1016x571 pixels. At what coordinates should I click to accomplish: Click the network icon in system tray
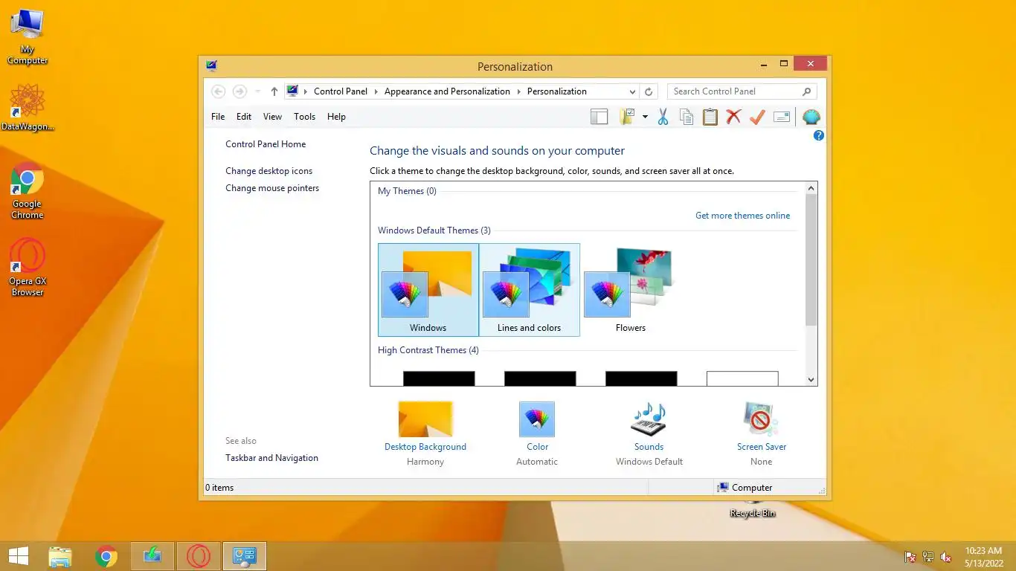click(928, 557)
